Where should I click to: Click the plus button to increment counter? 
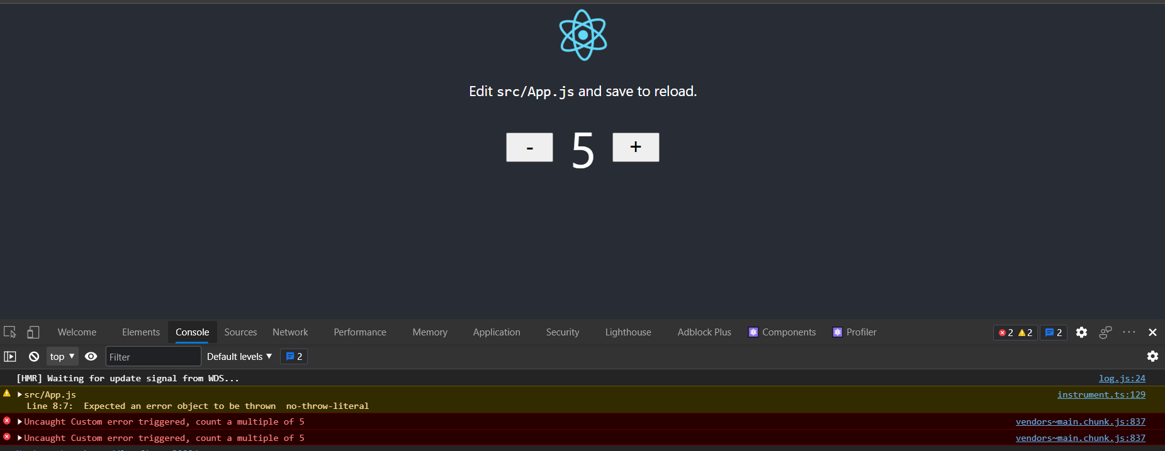[636, 147]
